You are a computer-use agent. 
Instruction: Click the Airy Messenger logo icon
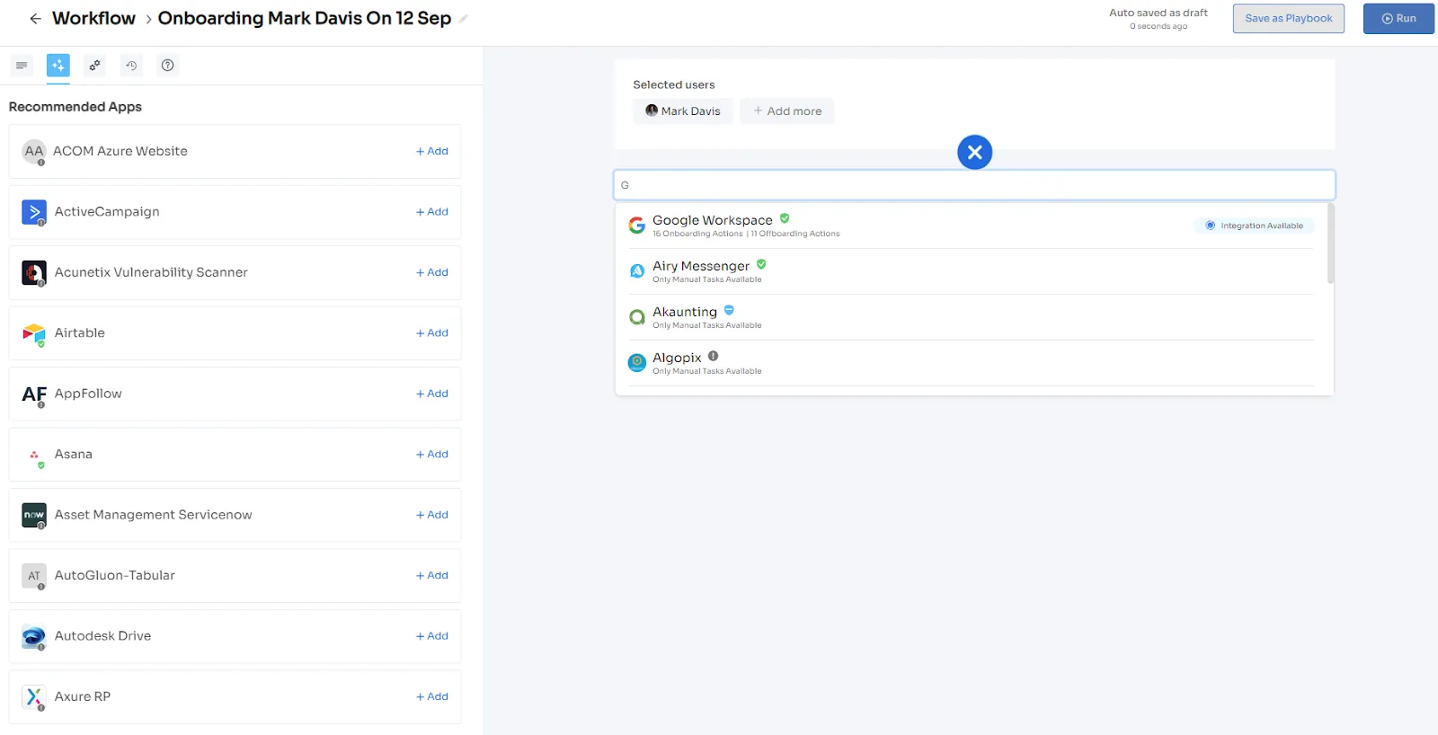tap(636, 271)
